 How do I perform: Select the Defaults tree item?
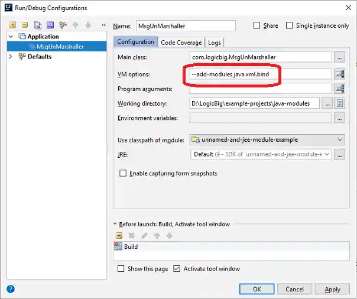pyautogui.click(x=40, y=57)
